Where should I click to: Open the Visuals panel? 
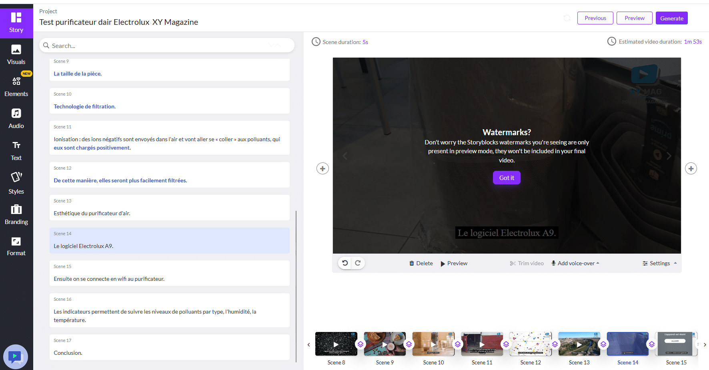16,55
